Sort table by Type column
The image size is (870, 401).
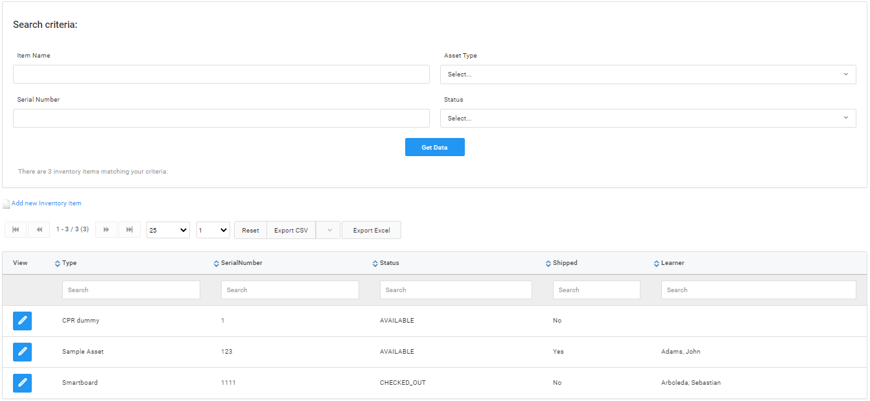click(69, 263)
